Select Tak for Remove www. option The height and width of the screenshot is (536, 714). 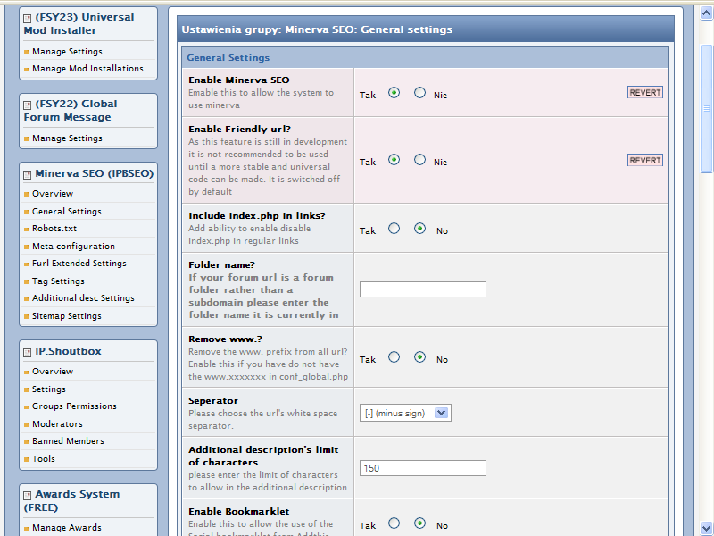394,357
